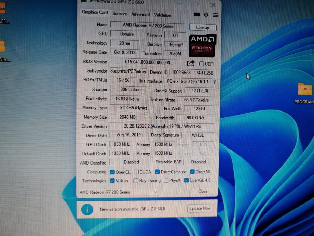The width and height of the screenshot is (314, 236).
Task: Click the Subvendor value Sapphire/PCPartner
Action: (128, 71)
